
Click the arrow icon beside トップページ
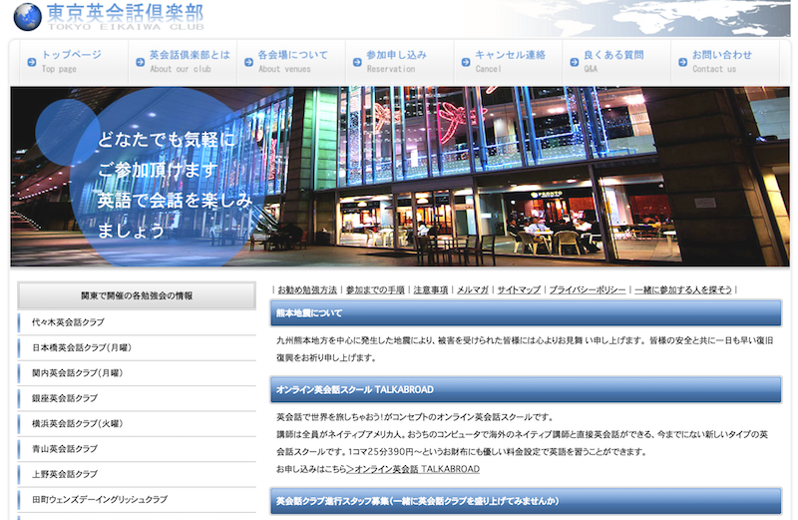pyautogui.click(x=32, y=62)
